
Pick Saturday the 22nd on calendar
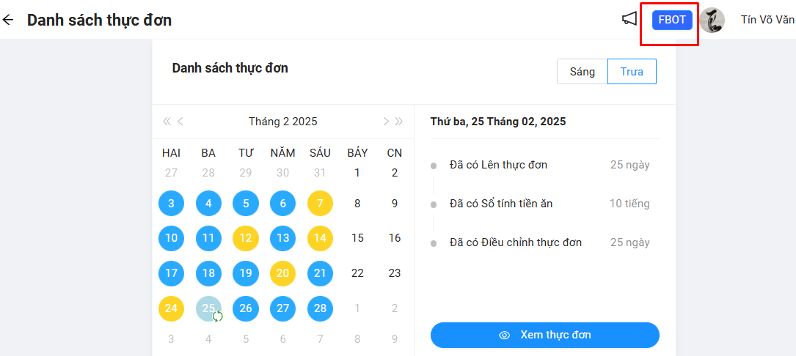pyautogui.click(x=357, y=273)
